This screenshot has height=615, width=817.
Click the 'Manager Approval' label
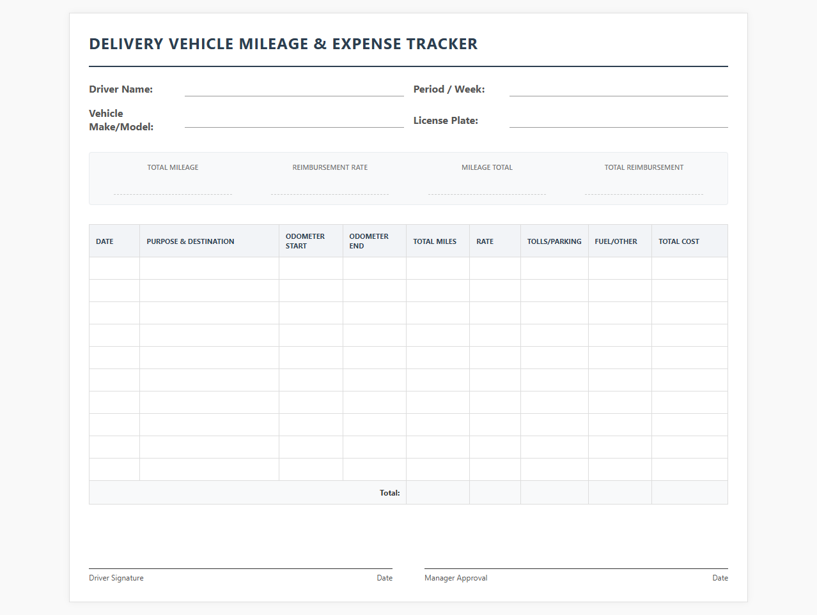tap(456, 578)
